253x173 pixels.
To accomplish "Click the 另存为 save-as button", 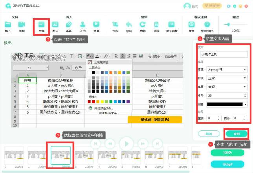I will coord(227,153).
